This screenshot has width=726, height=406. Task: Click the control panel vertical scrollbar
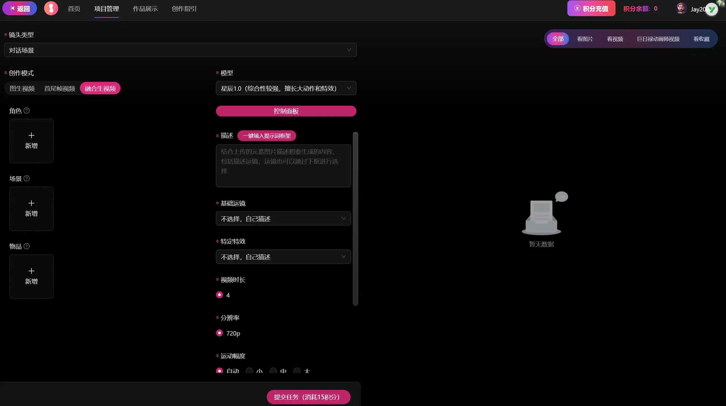coord(356,219)
